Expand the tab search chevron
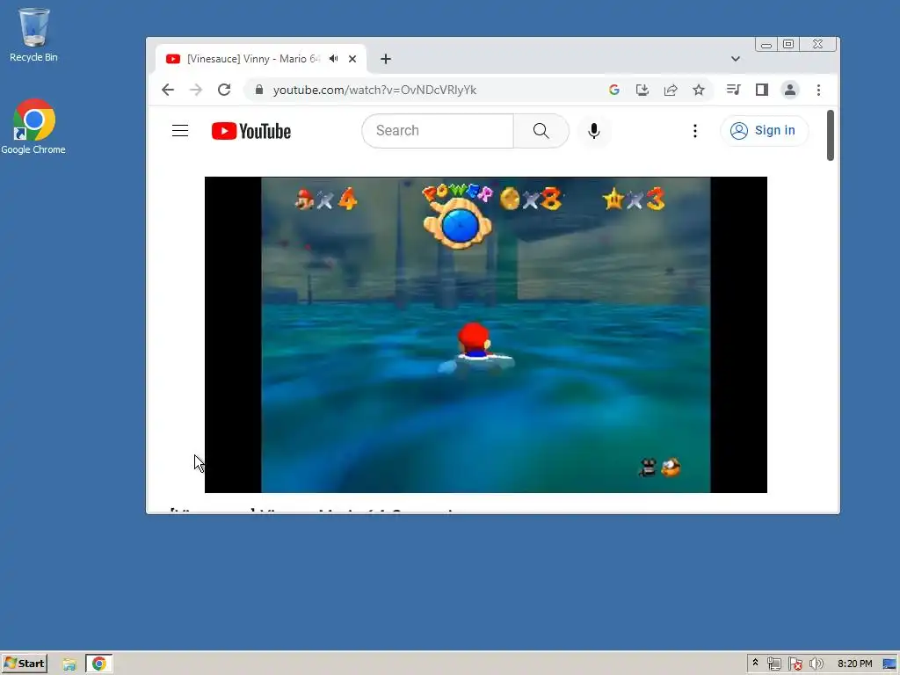 [736, 59]
